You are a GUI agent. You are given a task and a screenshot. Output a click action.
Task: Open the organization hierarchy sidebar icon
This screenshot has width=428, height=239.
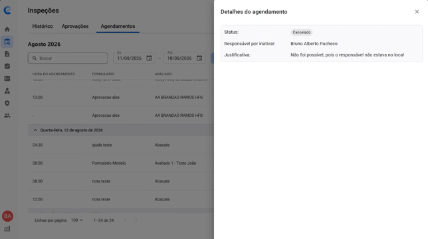[x=7, y=91]
